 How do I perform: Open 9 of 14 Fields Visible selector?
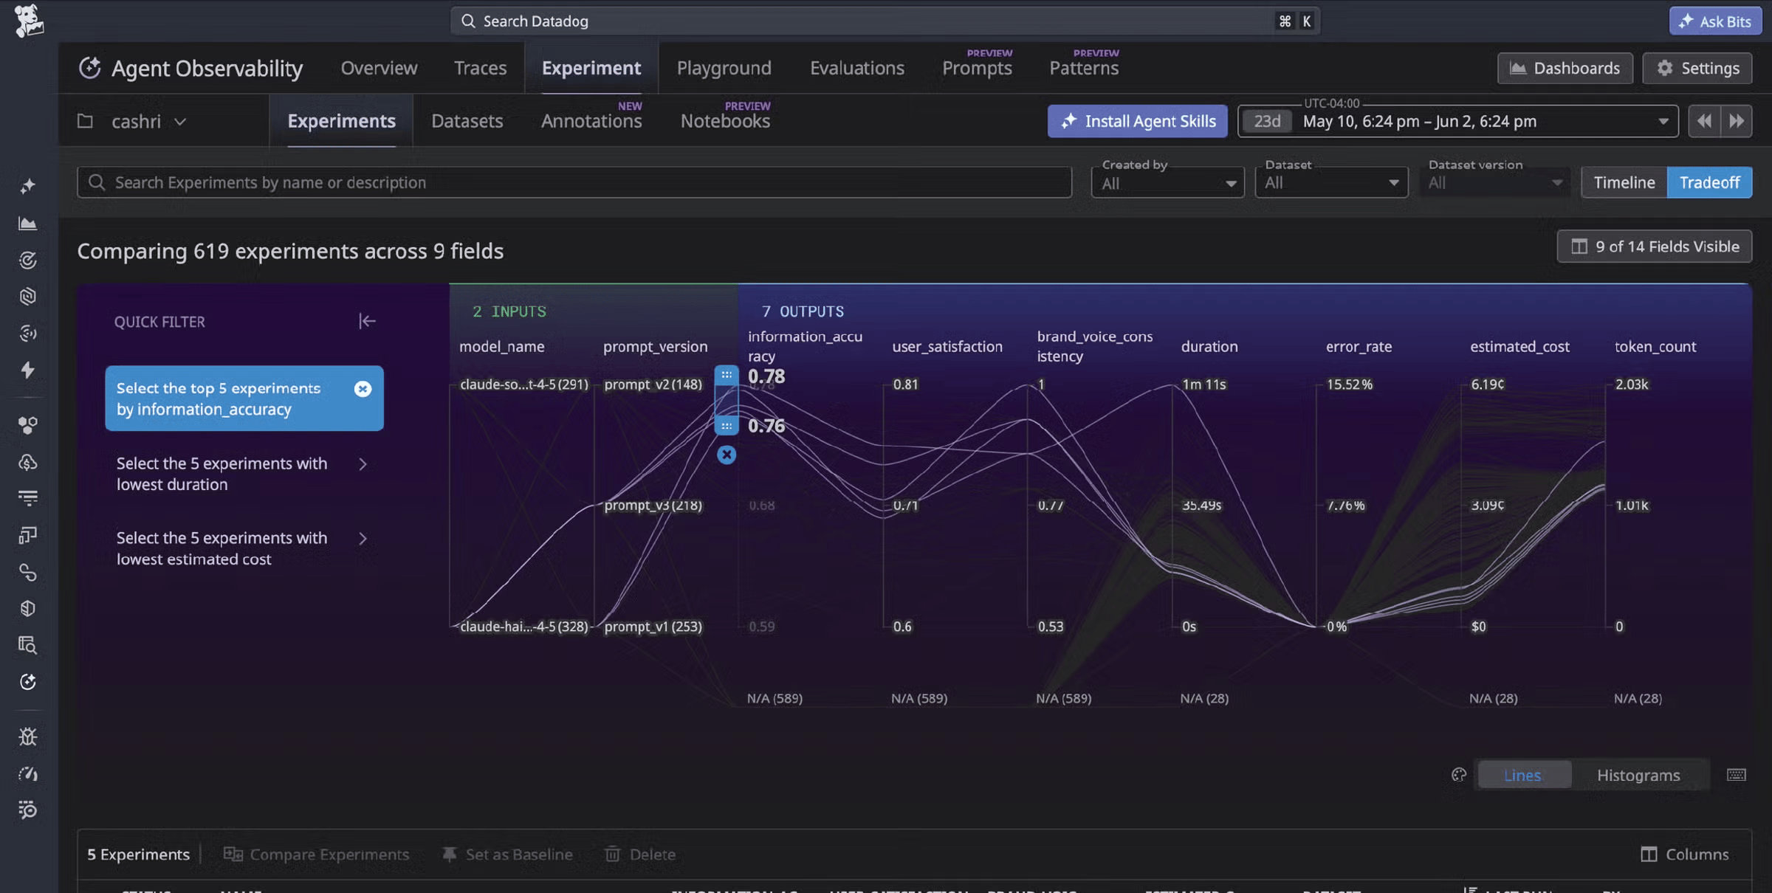point(1654,246)
